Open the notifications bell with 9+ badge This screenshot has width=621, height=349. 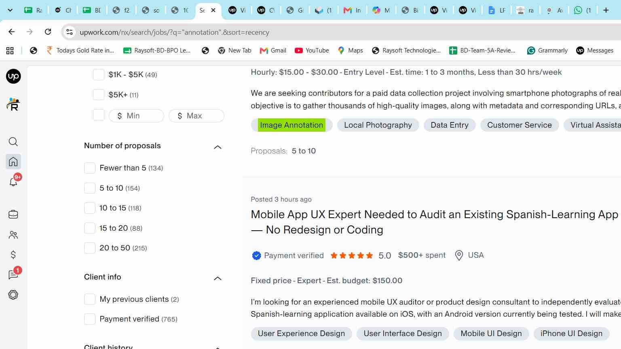13,182
